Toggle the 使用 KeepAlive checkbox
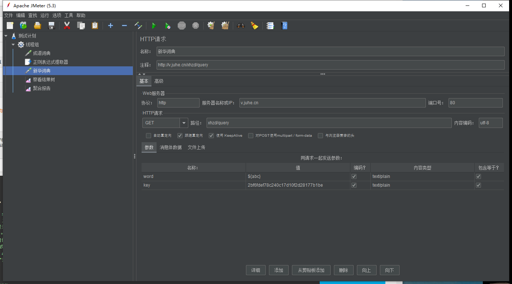Viewport: 512px width, 284px height. pos(211,136)
